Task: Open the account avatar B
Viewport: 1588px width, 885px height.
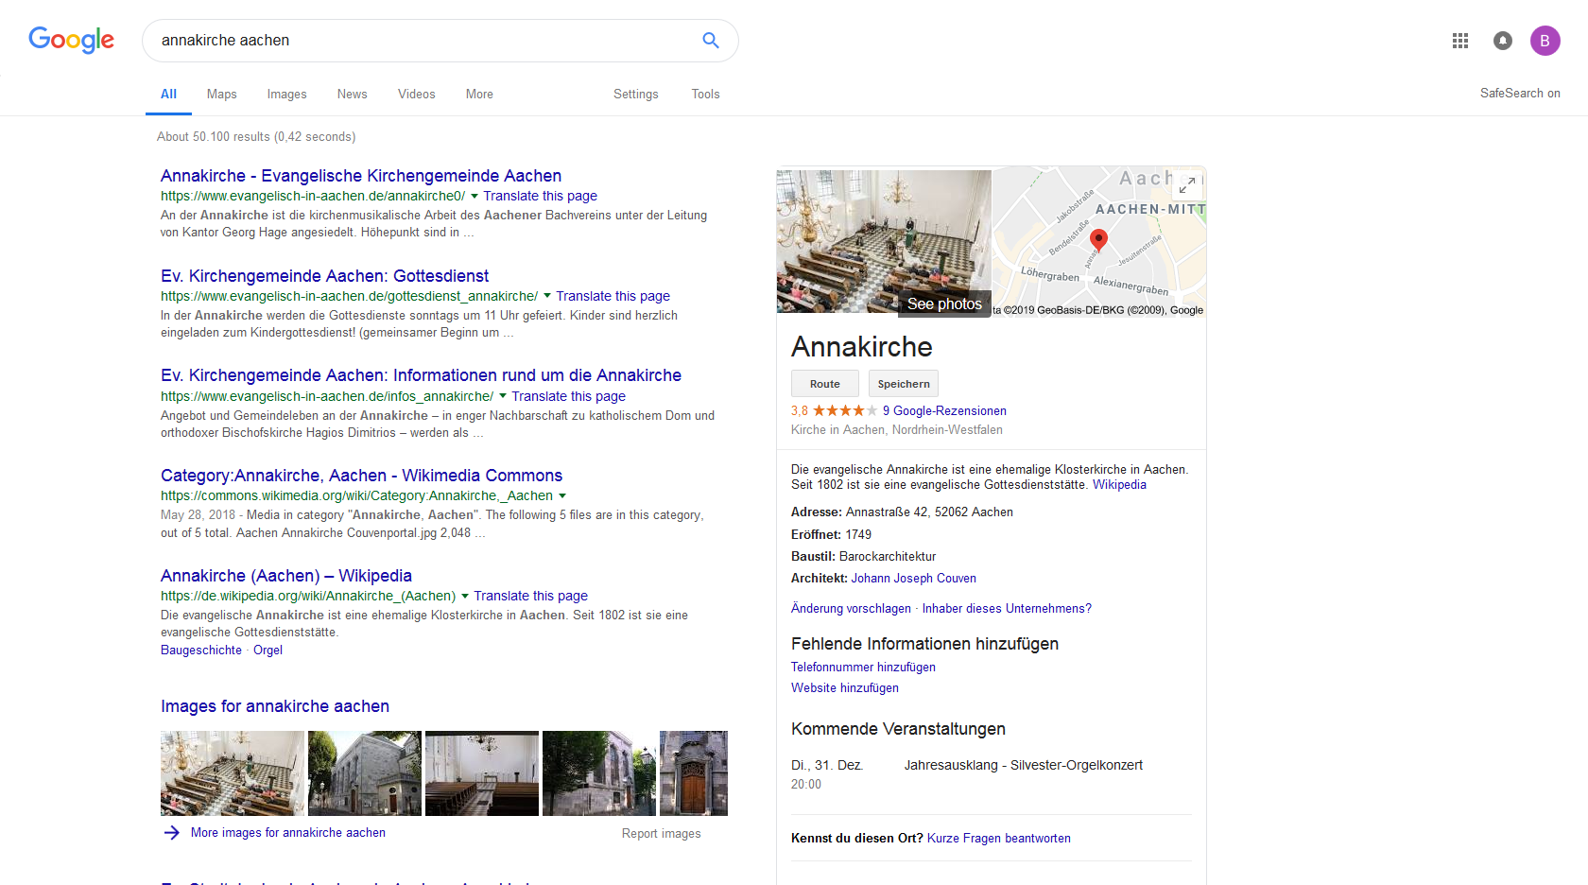Action: [x=1545, y=41]
